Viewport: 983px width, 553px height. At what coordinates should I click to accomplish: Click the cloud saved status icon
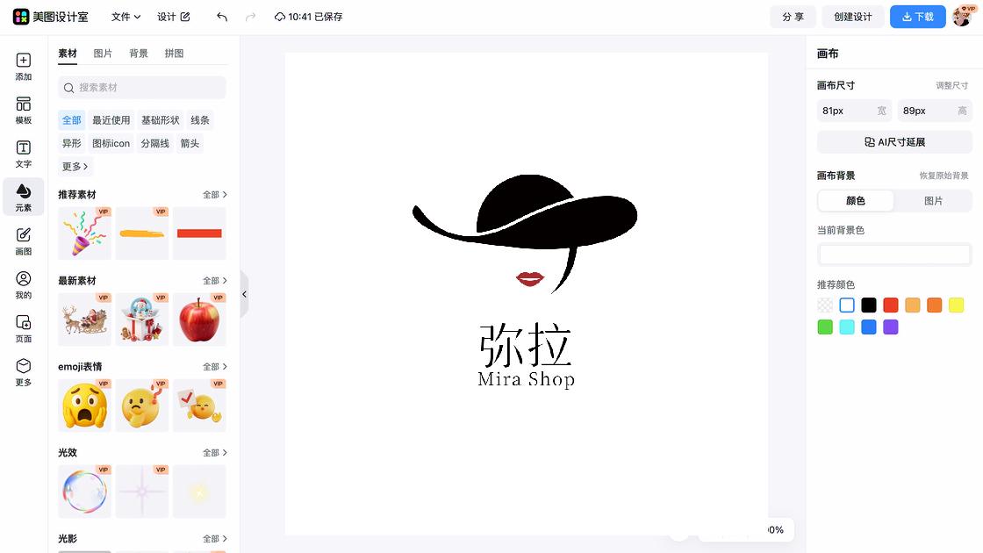coord(280,17)
